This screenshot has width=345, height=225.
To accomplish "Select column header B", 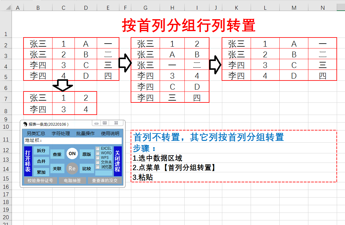I will point(38,8).
